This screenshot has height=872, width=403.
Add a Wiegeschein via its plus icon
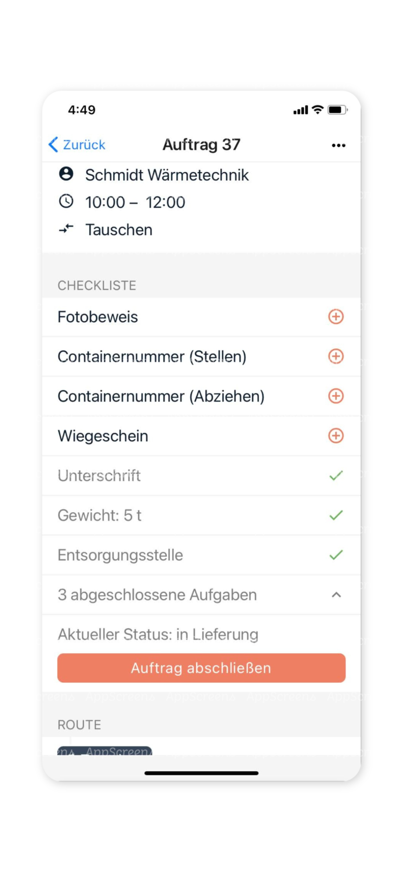pos(336,436)
